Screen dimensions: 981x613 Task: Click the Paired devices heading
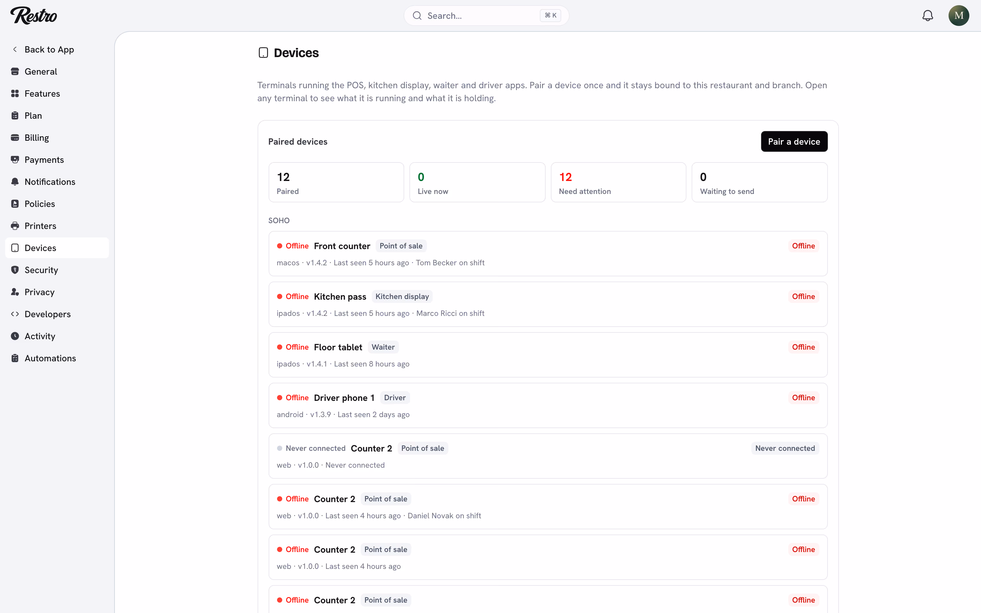298,141
